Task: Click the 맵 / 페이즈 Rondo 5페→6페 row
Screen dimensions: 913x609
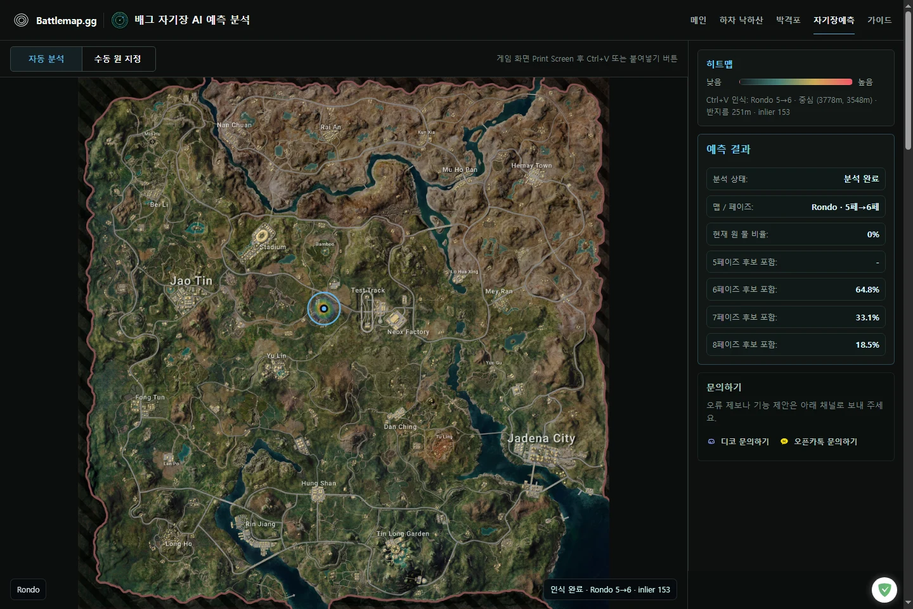Action: pos(796,207)
